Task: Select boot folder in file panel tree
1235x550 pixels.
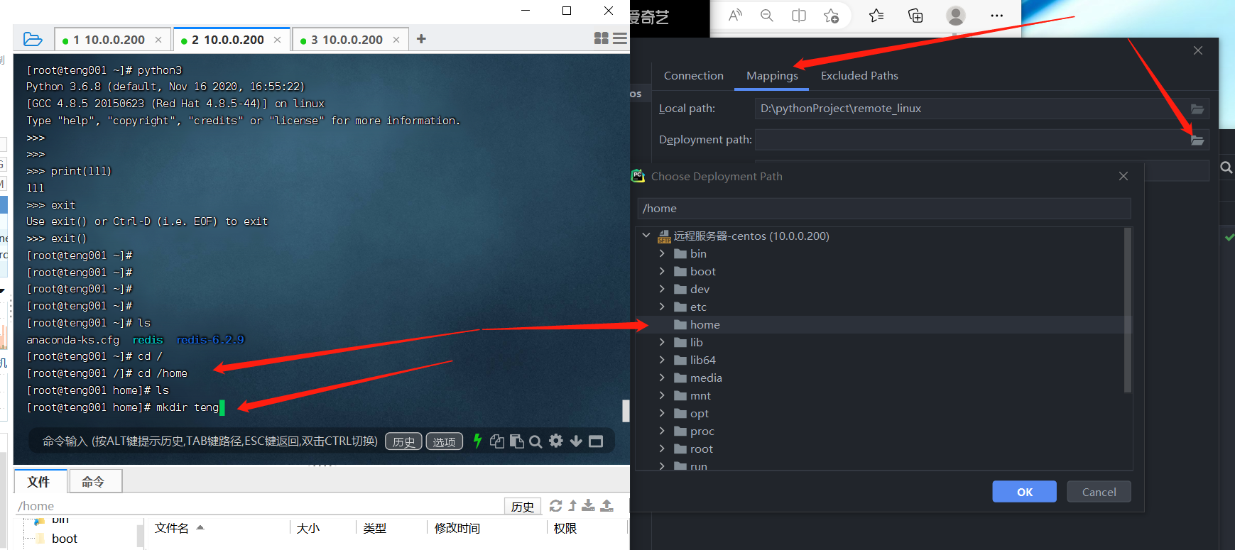Action: [x=64, y=539]
